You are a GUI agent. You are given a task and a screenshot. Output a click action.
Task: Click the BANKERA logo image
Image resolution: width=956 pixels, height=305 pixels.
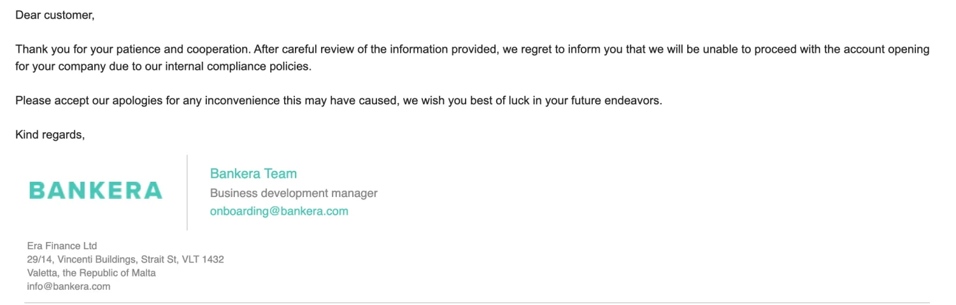(96, 190)
